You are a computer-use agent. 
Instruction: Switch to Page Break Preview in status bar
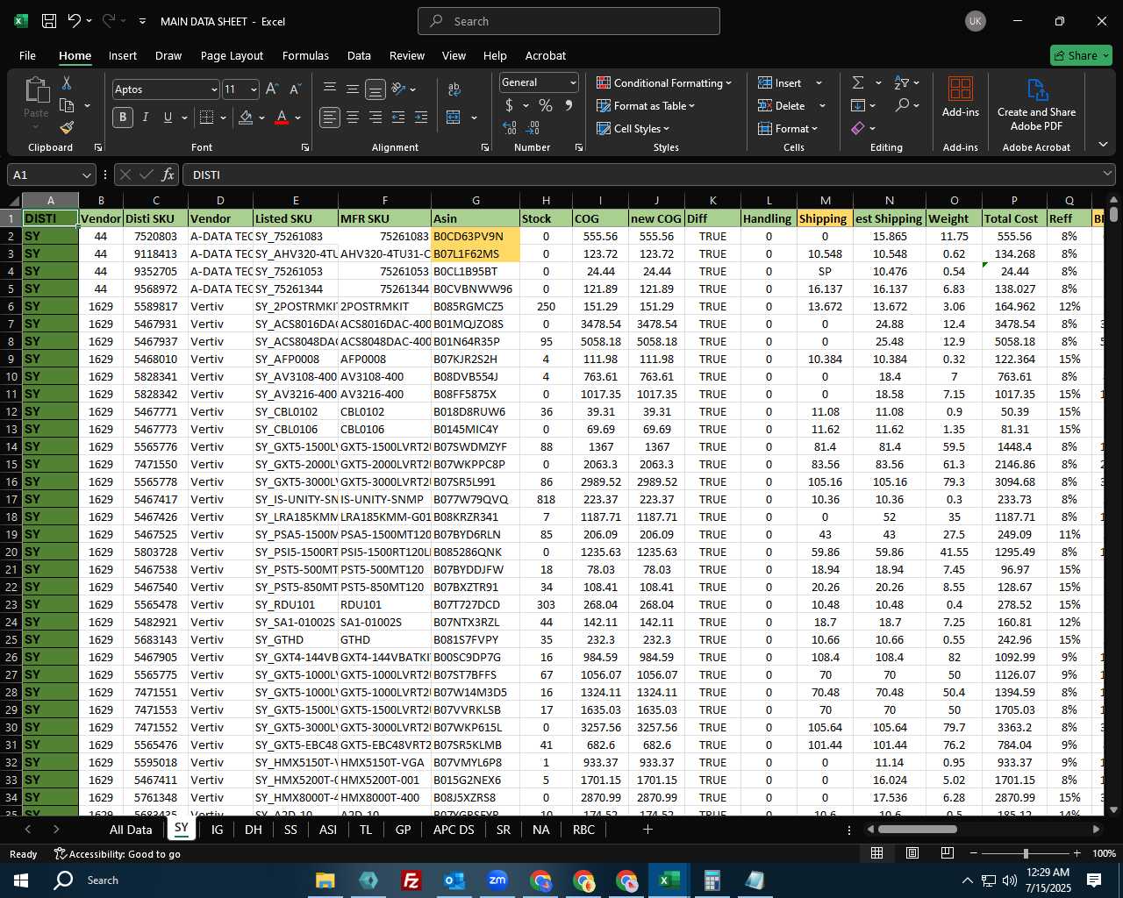(948, 853)
